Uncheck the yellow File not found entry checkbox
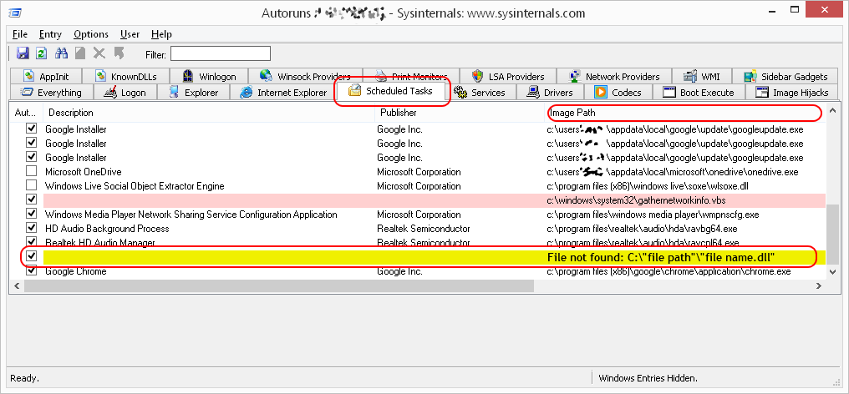 tap(32, 256)
